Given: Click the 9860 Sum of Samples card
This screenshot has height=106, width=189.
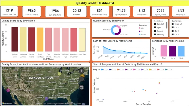Looking at the screenshot, I should (x=32, y=12).
